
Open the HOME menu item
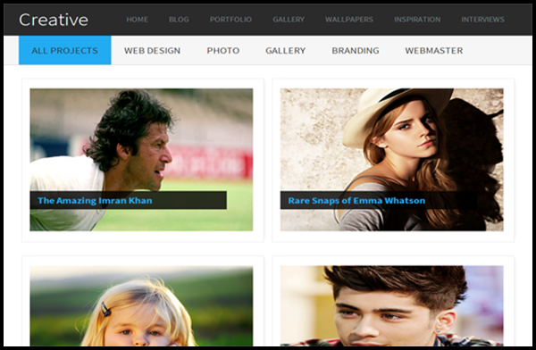click(137, 20)
